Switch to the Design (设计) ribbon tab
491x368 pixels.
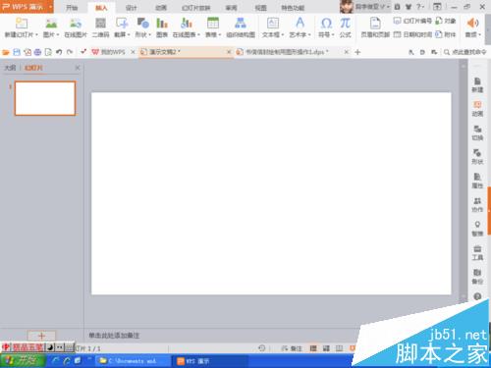[x=132, y=8]
